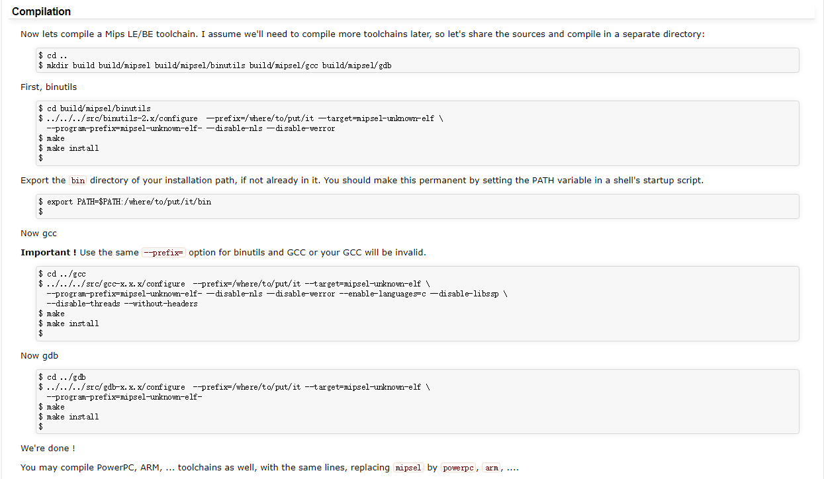Click the gdb-x.x.x configure command line
824x479 pixels.
coord(234,387)
